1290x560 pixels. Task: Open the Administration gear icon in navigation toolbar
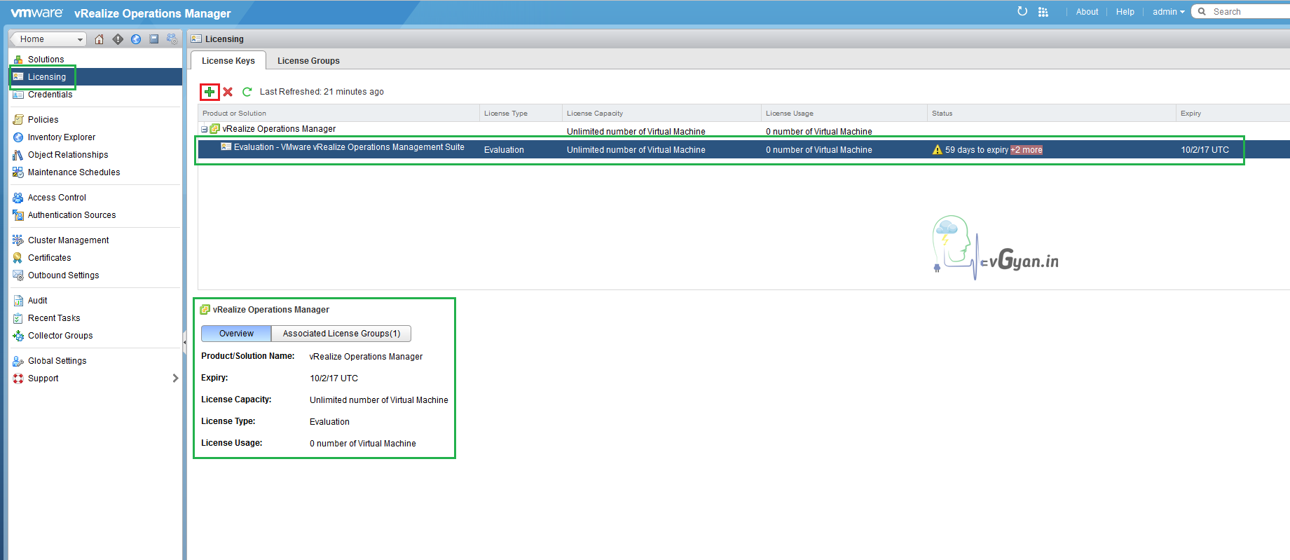point(172,39)
